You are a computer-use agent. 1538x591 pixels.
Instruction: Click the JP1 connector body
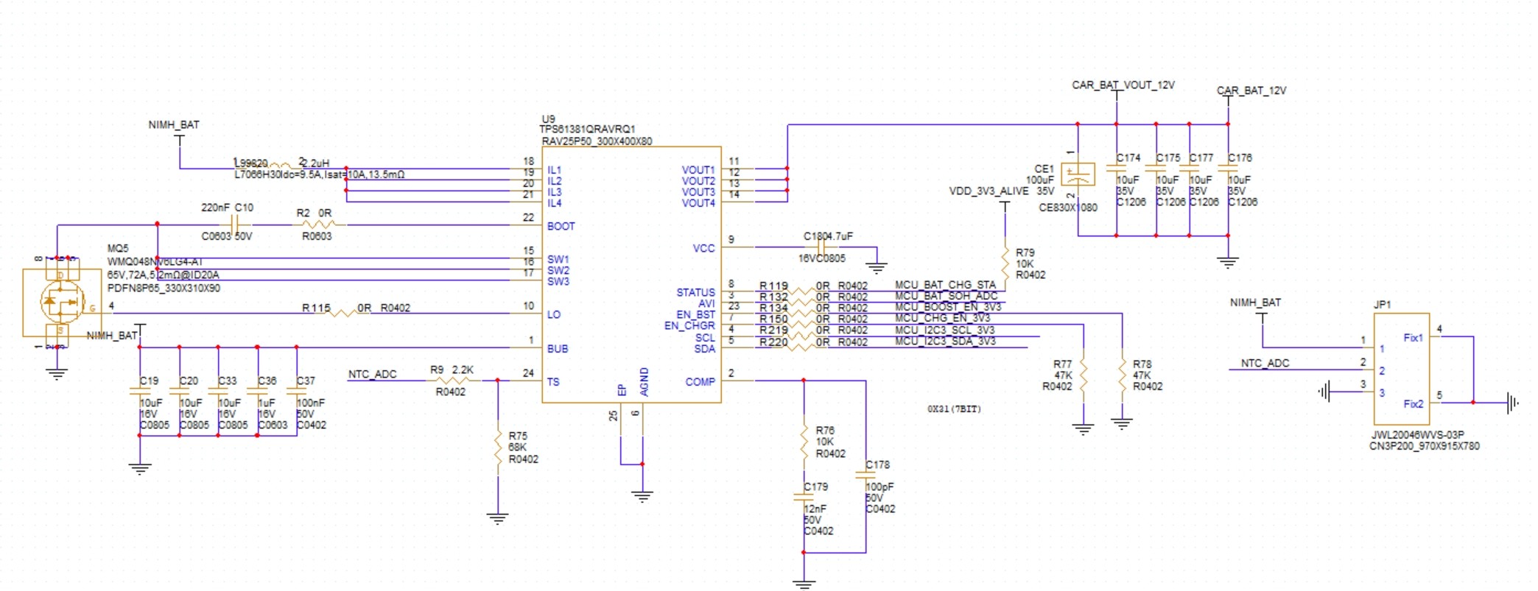coord(1402,369)
